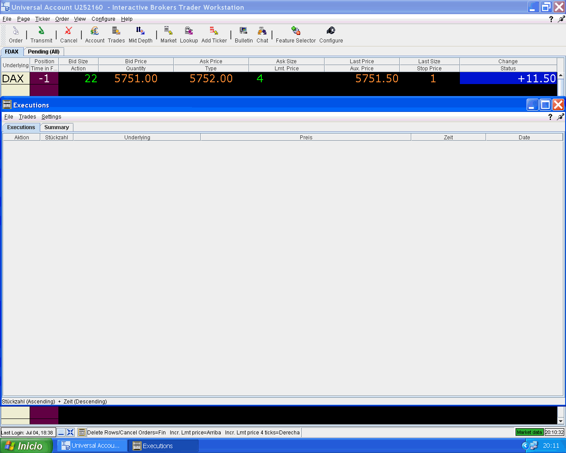Screen dimensions: 566x453
Task: Select Universal Account taskbar button
Action: 92,445
